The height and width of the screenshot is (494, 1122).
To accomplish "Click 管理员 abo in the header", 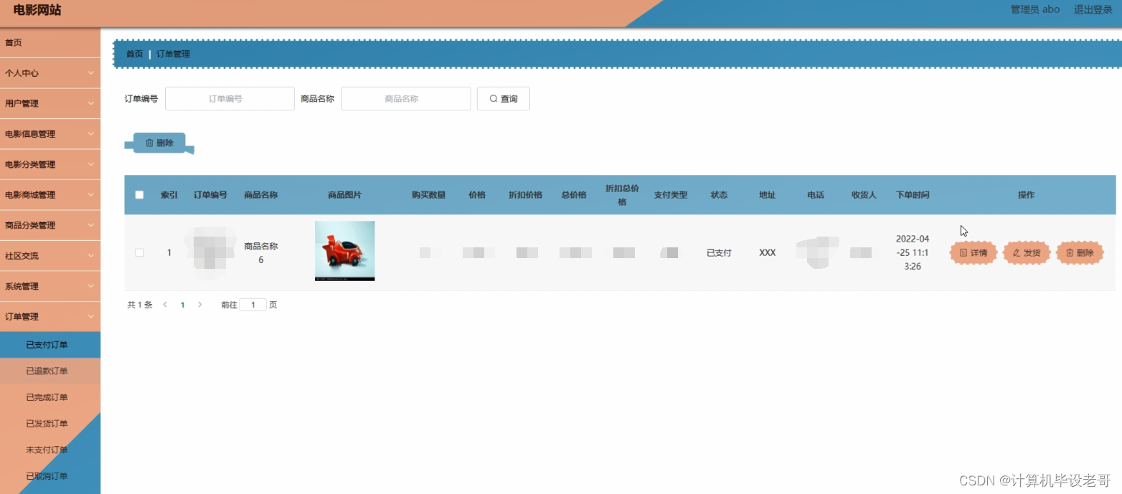I will click(x=1035, y=10).
